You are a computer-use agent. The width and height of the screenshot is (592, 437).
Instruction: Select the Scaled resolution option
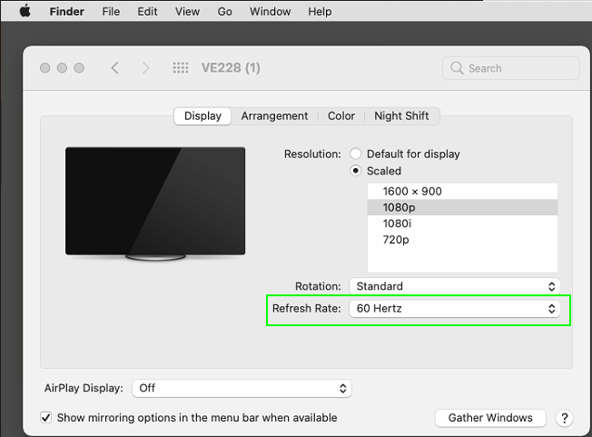coord(356,171)
